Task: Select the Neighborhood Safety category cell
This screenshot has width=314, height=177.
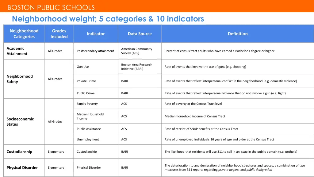Action: tap(20, 79)
